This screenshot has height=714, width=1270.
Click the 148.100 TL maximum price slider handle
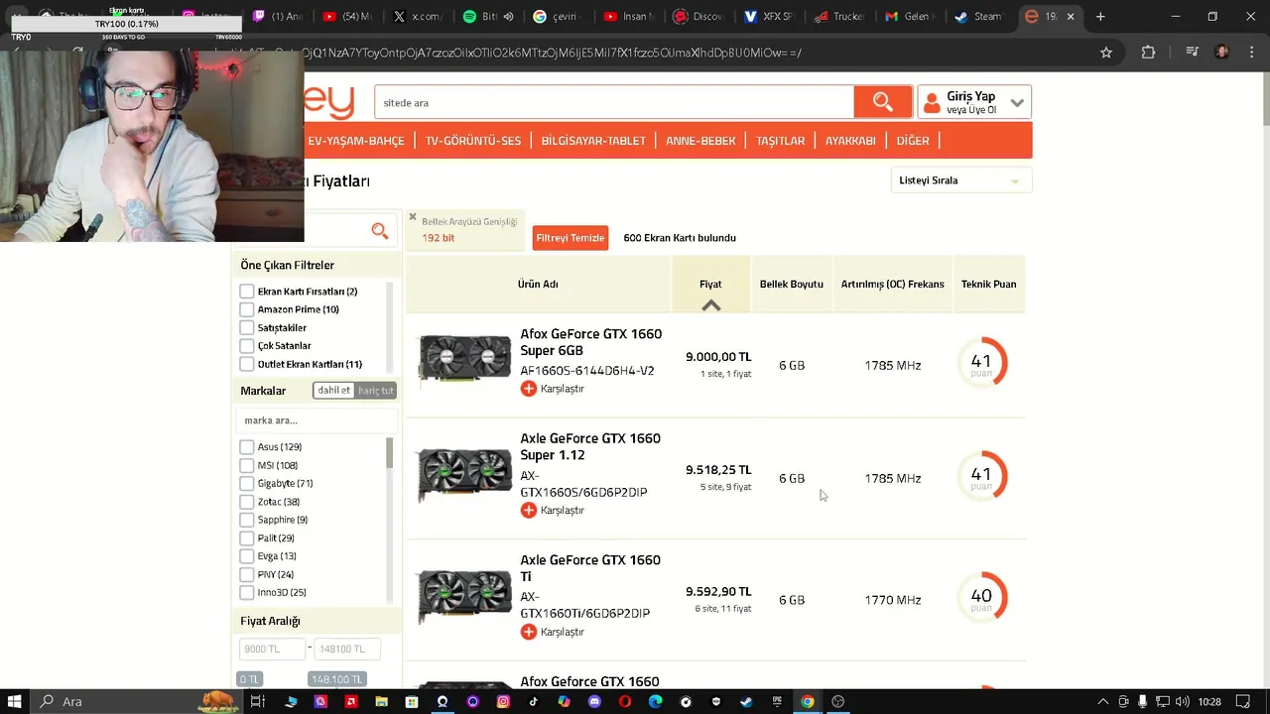(336, 679)
